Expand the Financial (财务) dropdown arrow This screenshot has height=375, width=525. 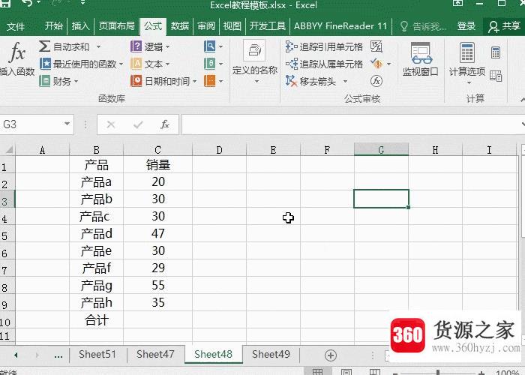tap(76, 81)
